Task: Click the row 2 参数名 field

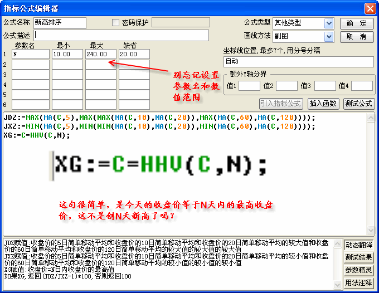Action: click(31, 65)
